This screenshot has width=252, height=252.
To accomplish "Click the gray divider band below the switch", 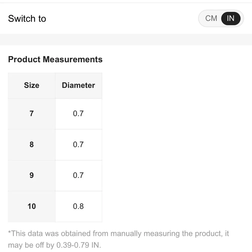I will click(126, 39).
